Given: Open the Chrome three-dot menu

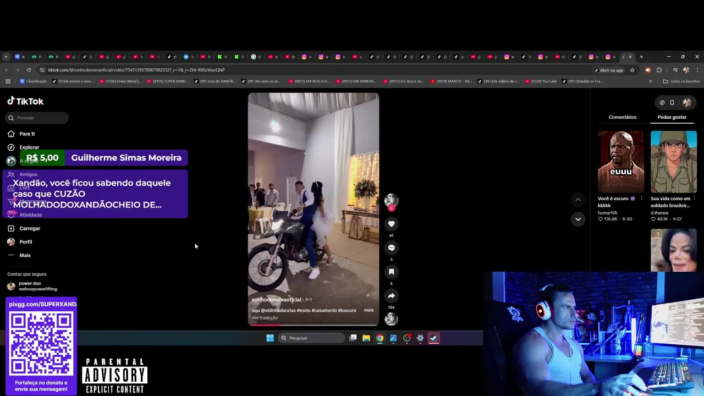Looking at the screenshot, I should pos(697,70).
